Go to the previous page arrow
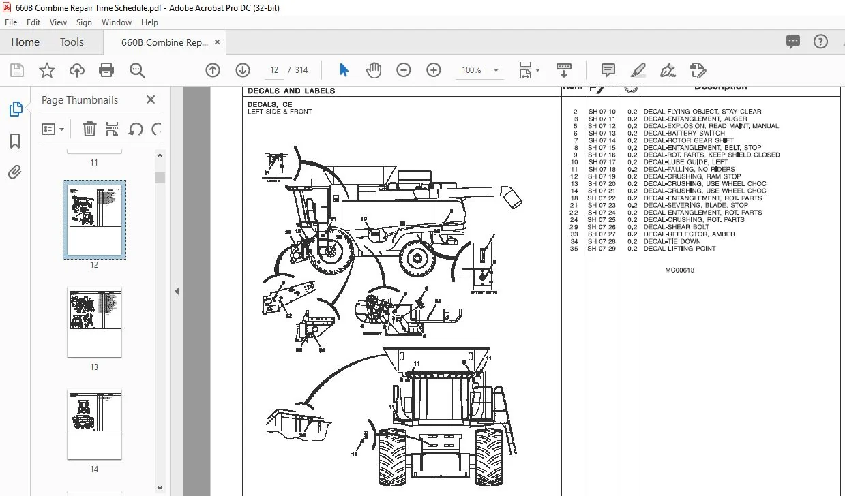This screenshot has height=496, width=845. (x=213, y=70)
